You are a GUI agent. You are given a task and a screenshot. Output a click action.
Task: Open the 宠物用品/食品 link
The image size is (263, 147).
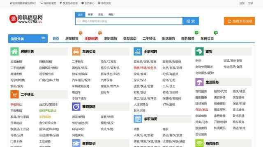(x=233, y=67)
